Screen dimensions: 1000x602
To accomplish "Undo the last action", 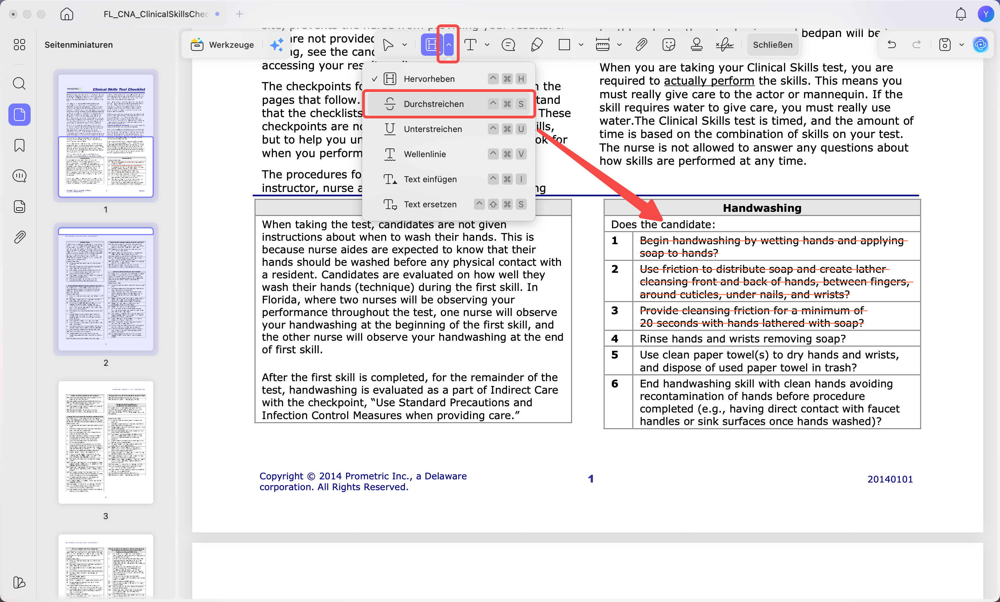I will (x=892, y=45).
